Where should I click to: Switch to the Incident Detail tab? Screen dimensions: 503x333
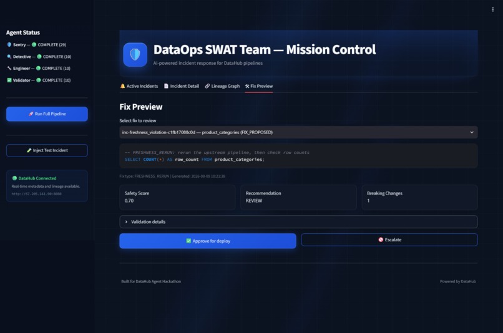[182, 86]
